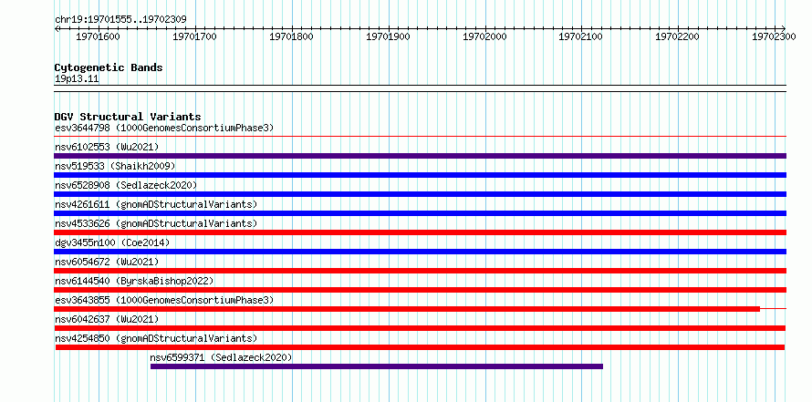Select the 19p13.11 band label
Viewport: 812px width, 402px height.
click(x=77, y=78)
